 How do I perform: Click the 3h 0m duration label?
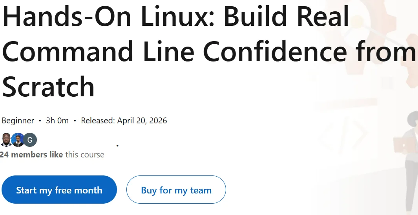(57, 121)
